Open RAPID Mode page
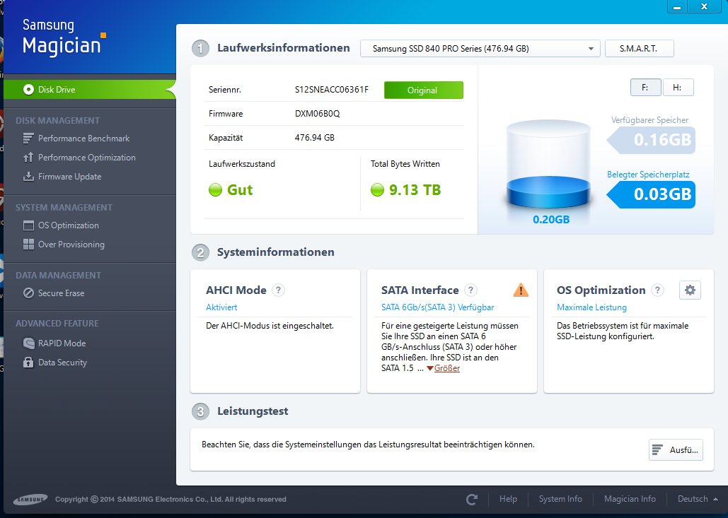Screen dimensions: 728x518 point(62,343)
